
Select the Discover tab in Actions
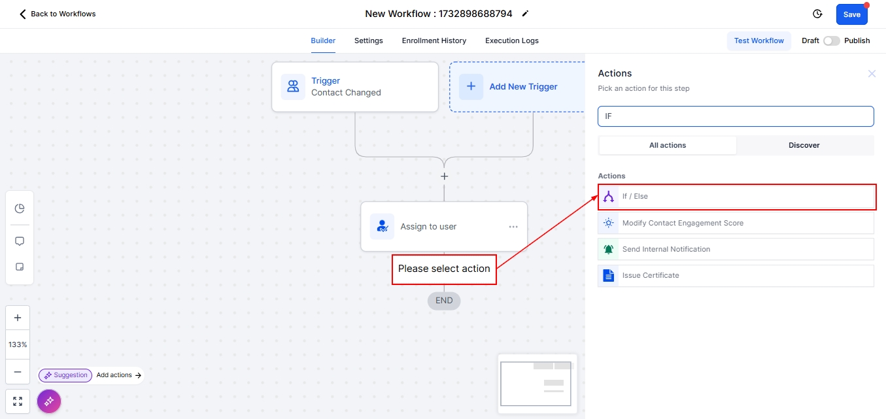[x=804, y=145]
